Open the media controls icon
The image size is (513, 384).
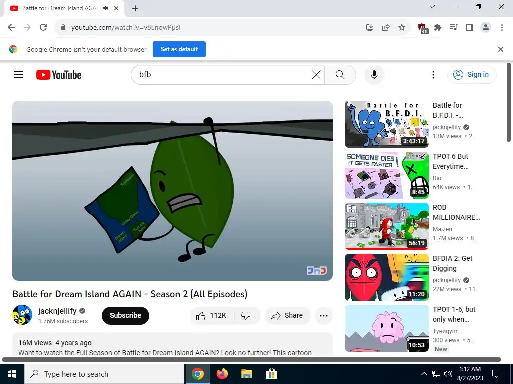coord(454,28)
